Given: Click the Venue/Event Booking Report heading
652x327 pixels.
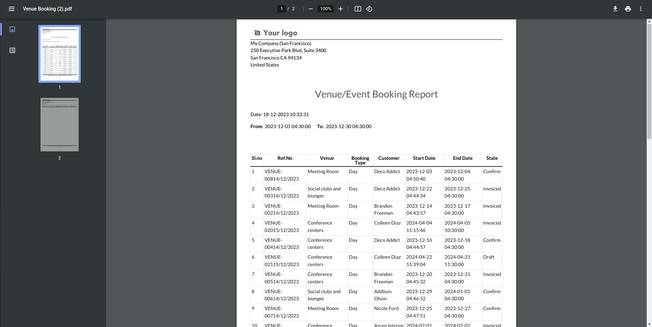Looking at the screenshot, I should pos(376,94).
